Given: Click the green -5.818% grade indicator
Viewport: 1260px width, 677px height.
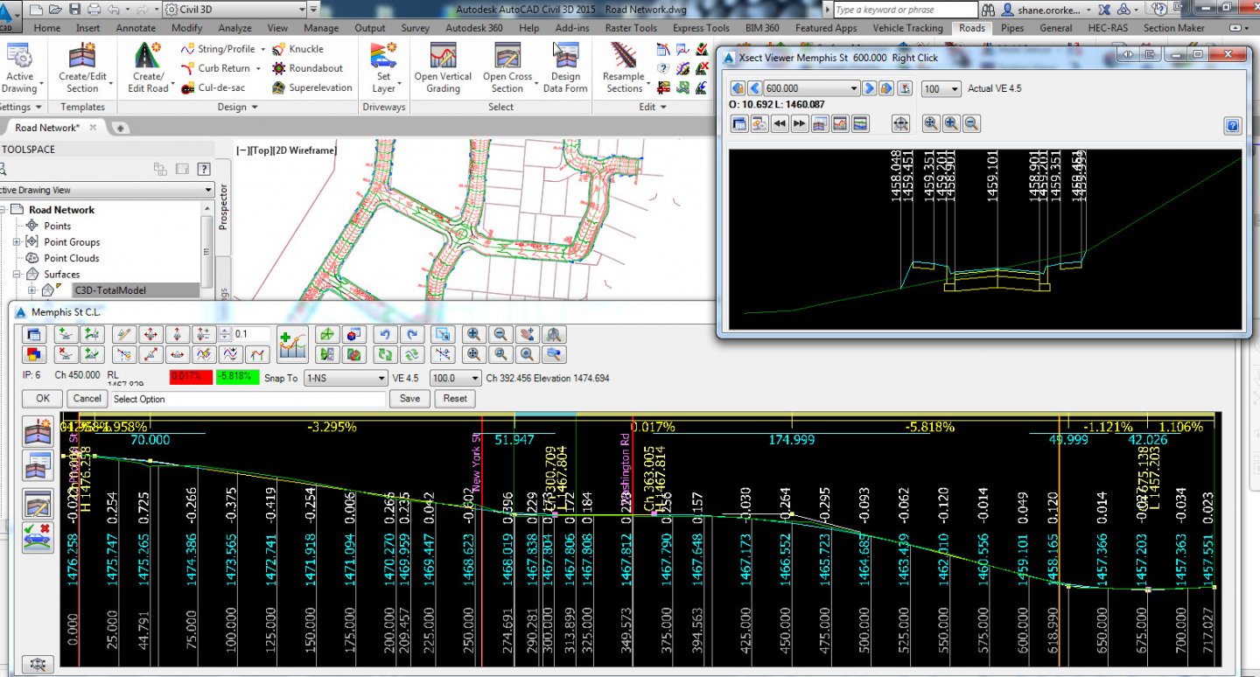Looking at the screenshot, I should [x=236, y=377].
